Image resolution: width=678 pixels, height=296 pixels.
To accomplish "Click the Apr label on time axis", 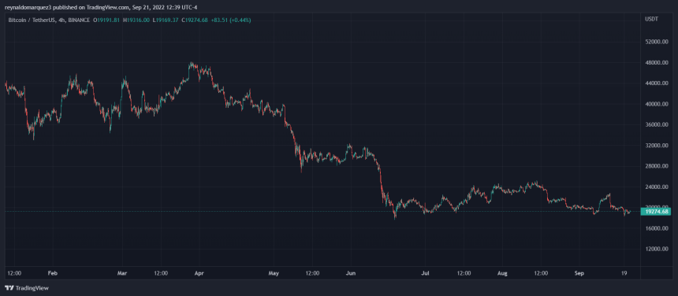I will pos(199,273).
